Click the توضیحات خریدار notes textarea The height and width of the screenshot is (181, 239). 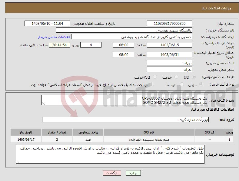[110, 154]
